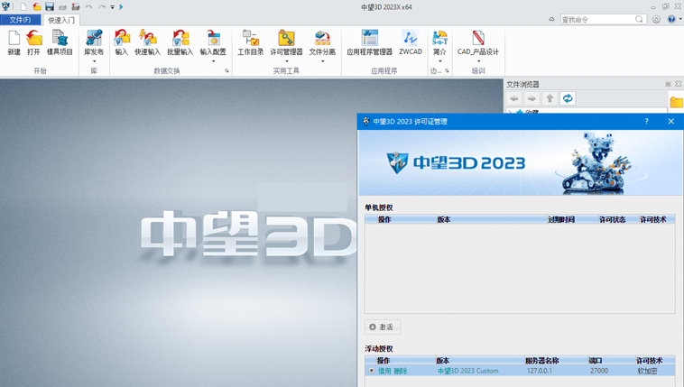The height and width of the screenshot is (387, 684).
Task: Click the 软加密 license technology cell
Action: tap(647, 371)
